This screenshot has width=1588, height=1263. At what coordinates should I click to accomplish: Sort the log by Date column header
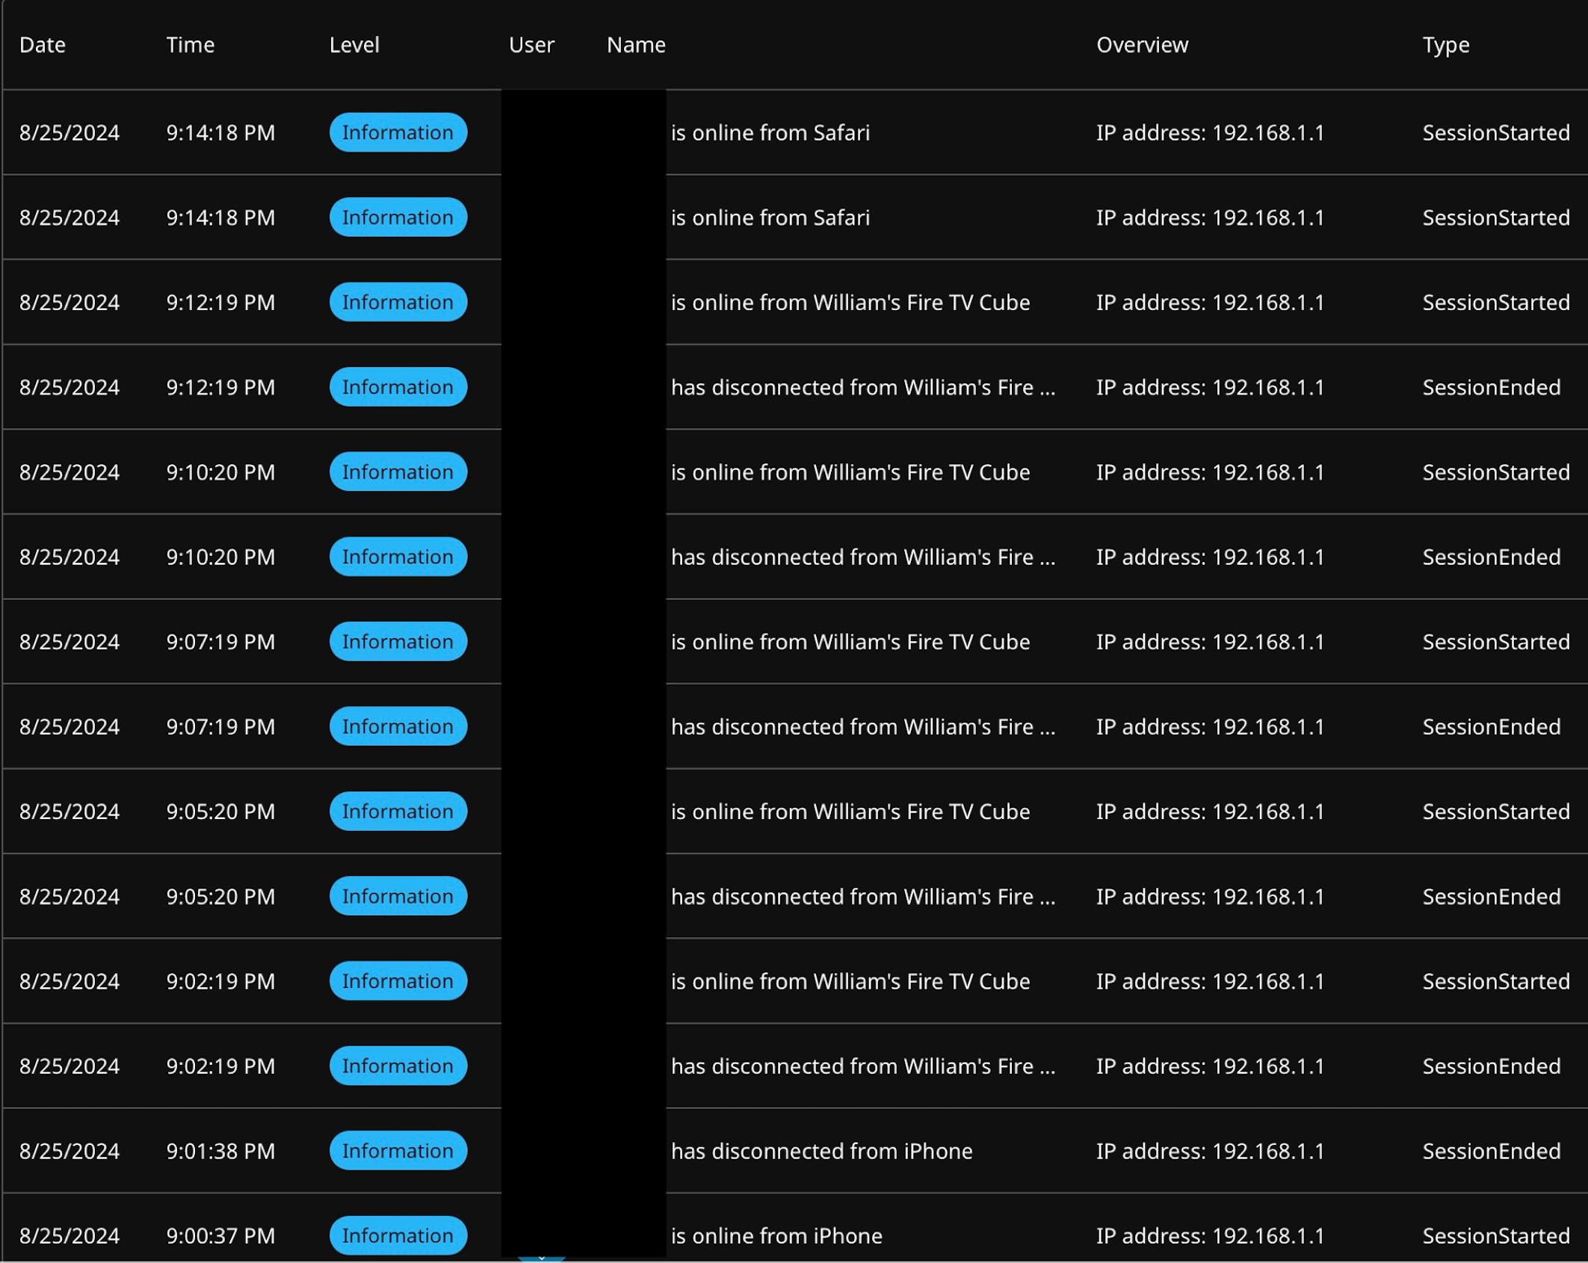[x=43, y=45]
